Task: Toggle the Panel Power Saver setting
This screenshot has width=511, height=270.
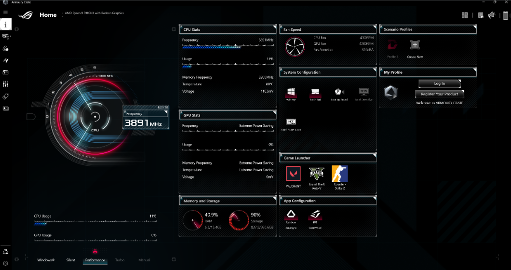Action: [x=291, y=124]
